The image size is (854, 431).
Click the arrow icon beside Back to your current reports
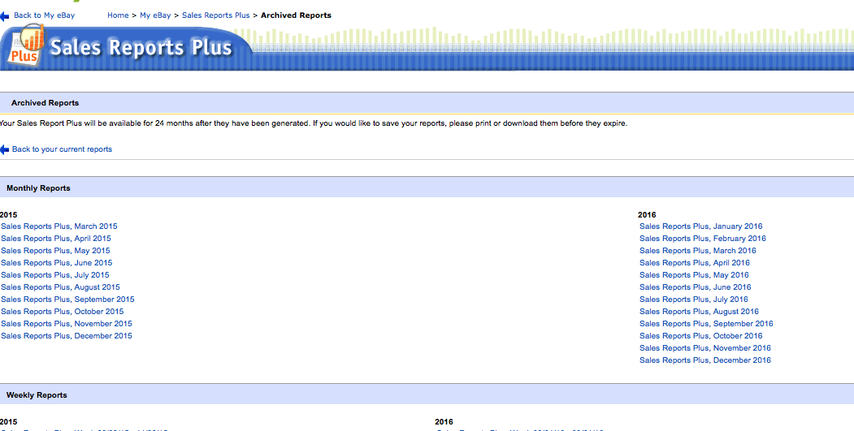(5, 150)
